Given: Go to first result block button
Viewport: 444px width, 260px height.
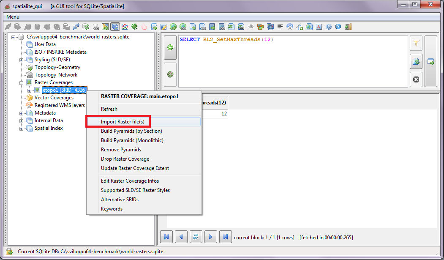Looking at the screenshot, I should (x=166, y=237).
